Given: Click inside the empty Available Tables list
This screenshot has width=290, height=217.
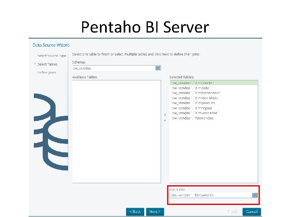Looking at the screenshot, I should (116, 131).
